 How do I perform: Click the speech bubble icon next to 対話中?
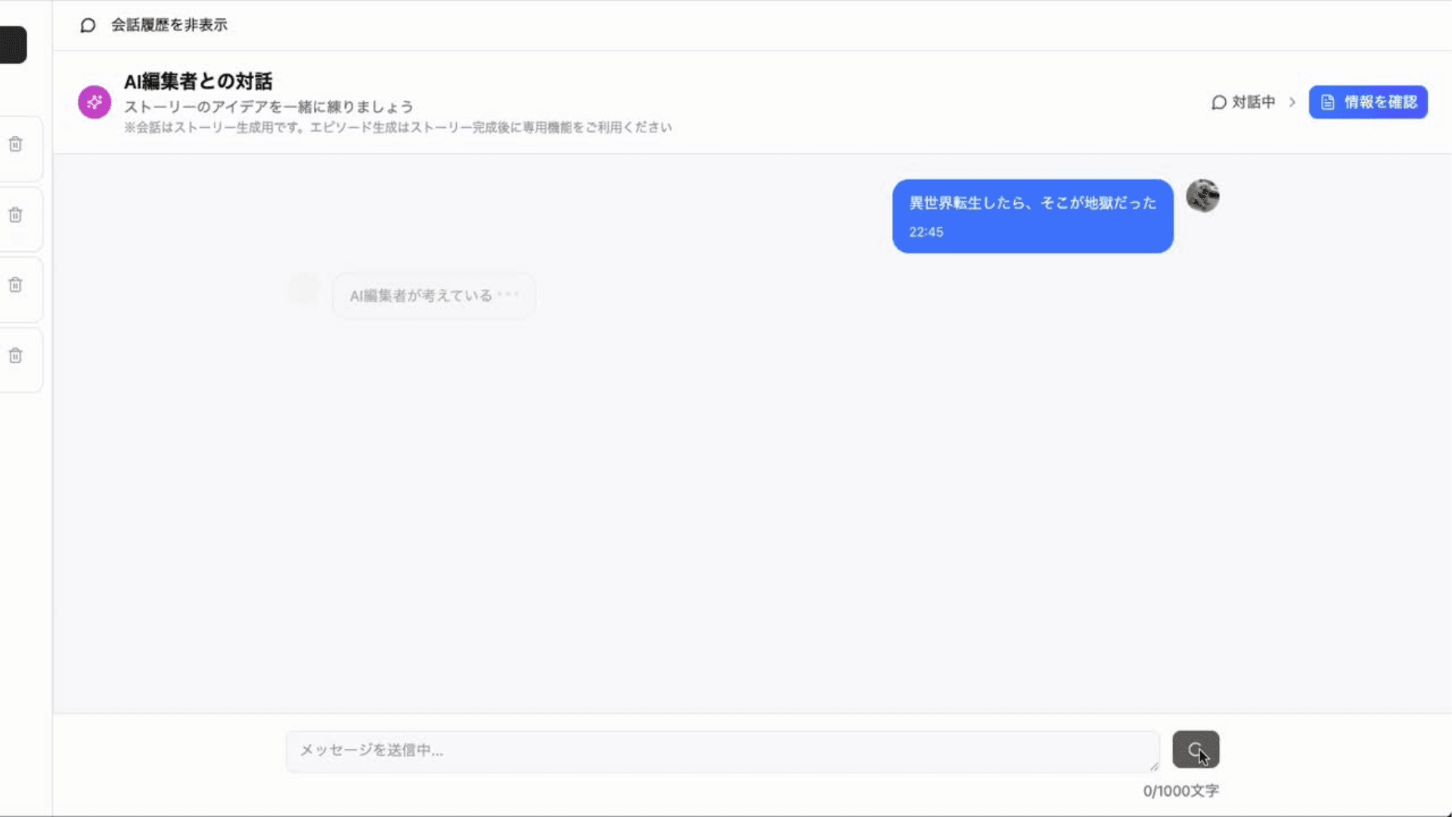(x=1218, y=102)
